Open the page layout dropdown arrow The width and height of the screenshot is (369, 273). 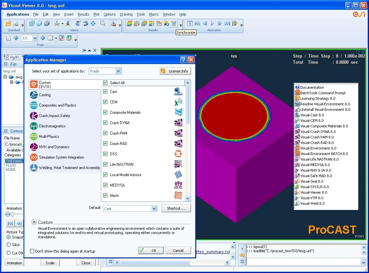click(x=56, y=38)
